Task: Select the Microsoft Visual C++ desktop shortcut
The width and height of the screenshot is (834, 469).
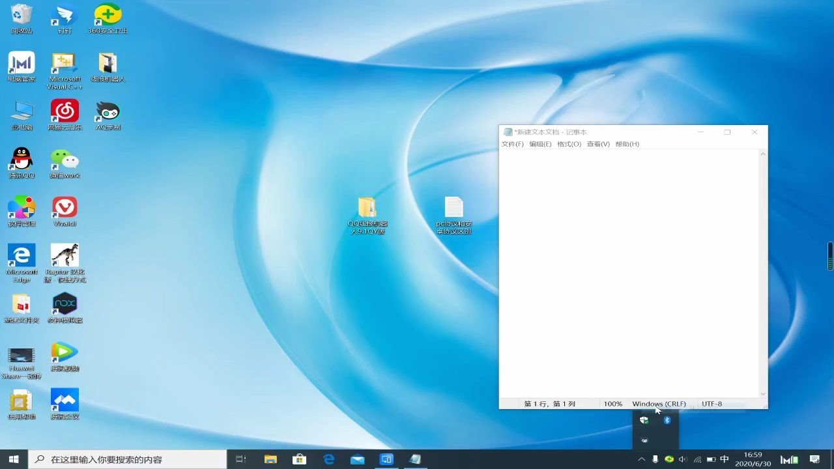Action: click(x=65, y=71)
